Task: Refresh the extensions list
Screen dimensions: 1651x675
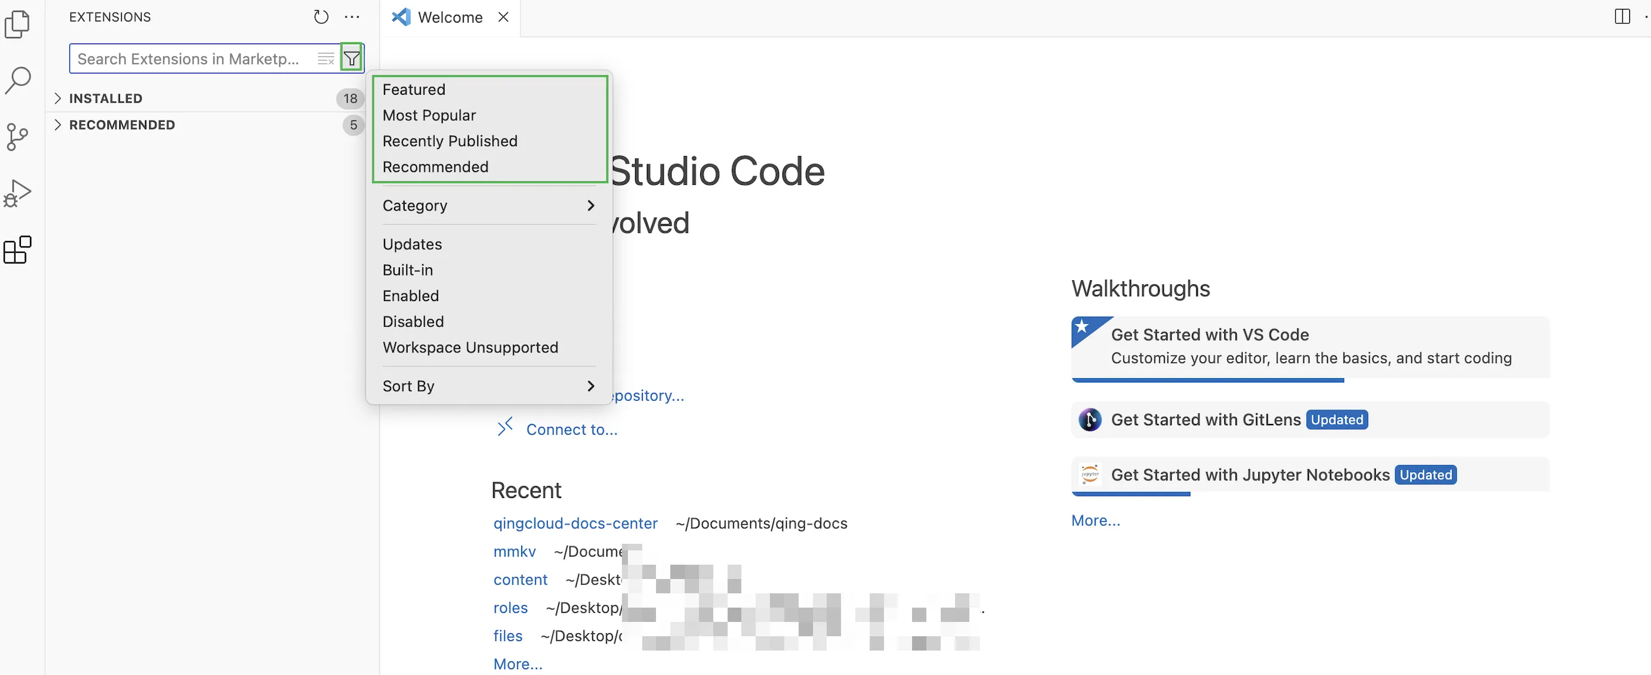Action: coord(321,17)
